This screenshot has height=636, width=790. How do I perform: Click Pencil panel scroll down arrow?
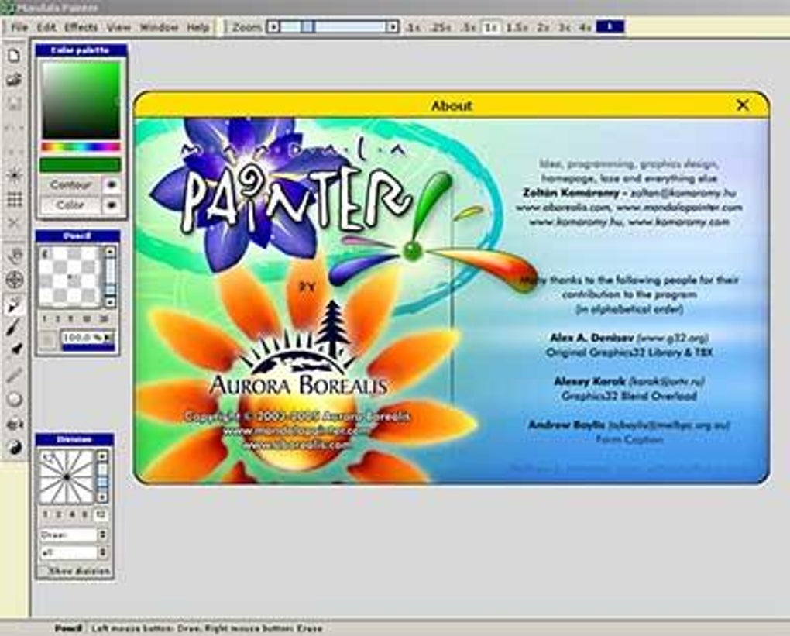(x=110, y=302)
